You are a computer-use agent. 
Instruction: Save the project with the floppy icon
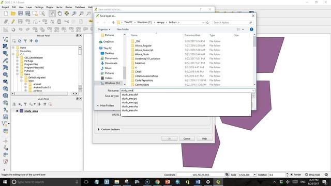(20, 14)
